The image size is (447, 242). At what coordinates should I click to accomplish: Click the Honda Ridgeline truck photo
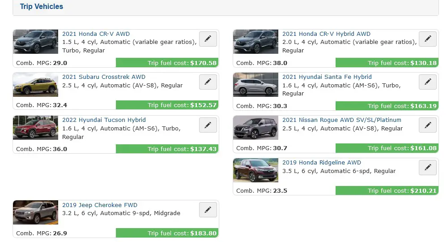pyautogui.click(x=255, y=170)
